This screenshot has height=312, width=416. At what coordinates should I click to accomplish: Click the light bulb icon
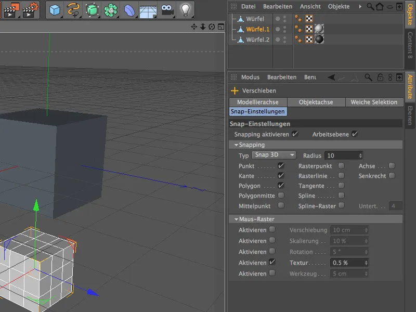[x=185, y=9]
